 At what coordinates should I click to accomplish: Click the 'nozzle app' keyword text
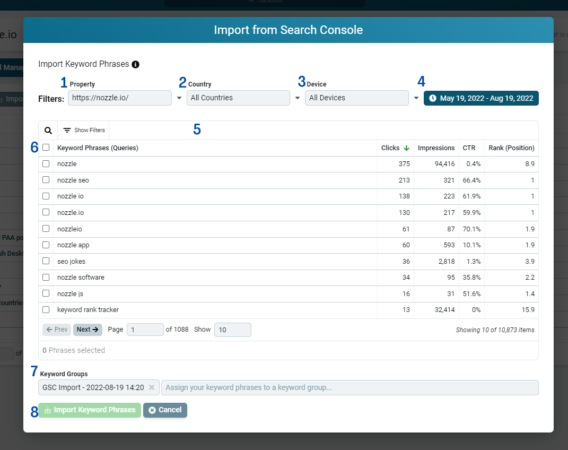[73, 245]
